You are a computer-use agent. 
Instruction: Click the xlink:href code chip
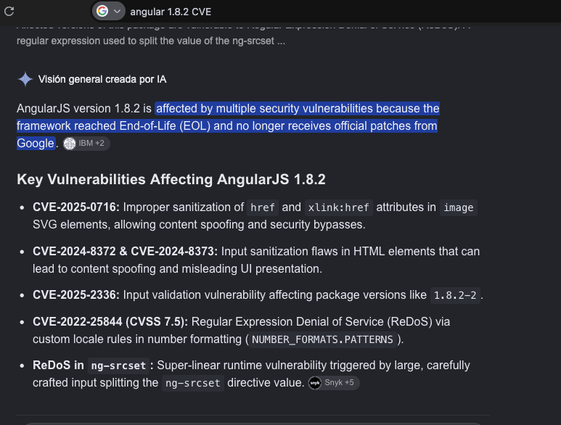pos(338,207)
